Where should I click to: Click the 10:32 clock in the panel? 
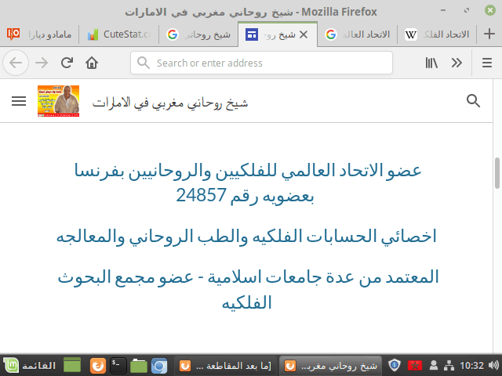(x=471, y=365)
